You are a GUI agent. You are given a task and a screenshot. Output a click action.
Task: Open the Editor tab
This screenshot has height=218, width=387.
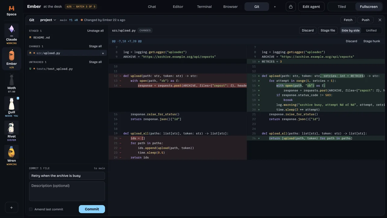(x=178, y=7)
